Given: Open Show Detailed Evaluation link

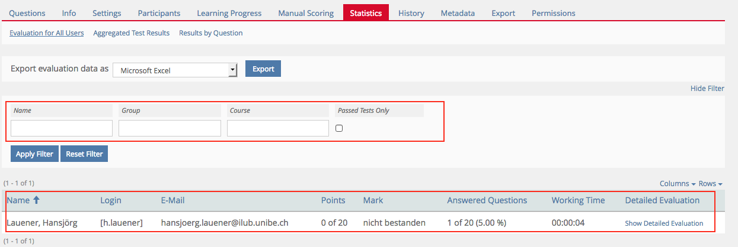Looking at the screenshot, I should point(664,223).
